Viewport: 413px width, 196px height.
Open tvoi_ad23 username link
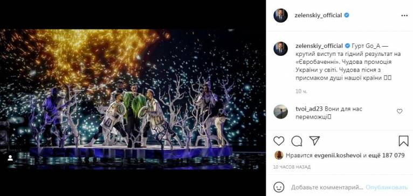click(x=306, y=109)
